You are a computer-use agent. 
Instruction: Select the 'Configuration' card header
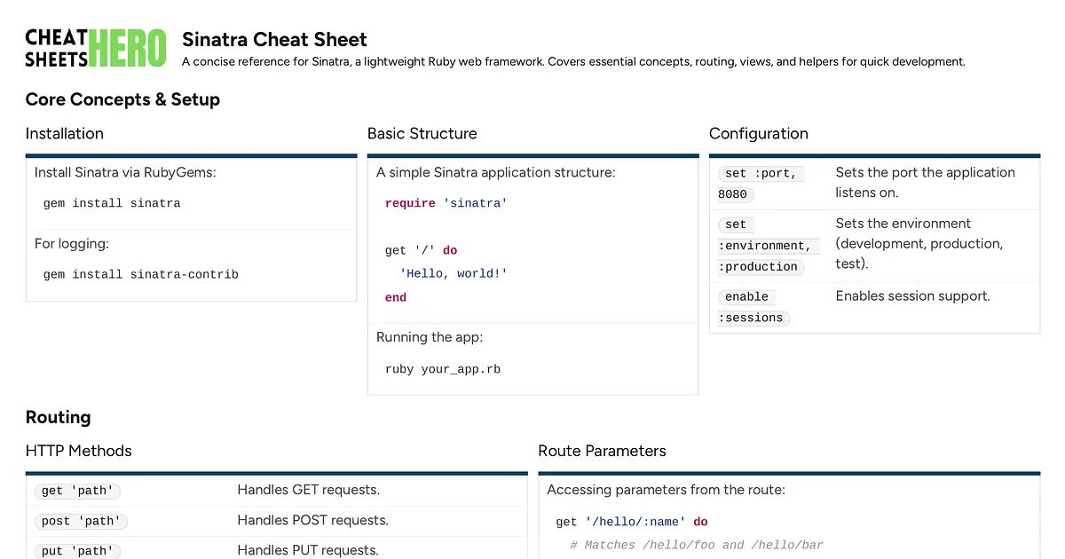coord(759,134)
